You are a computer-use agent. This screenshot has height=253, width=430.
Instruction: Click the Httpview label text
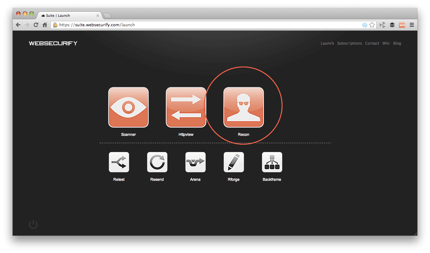click(x=186, y=135)
